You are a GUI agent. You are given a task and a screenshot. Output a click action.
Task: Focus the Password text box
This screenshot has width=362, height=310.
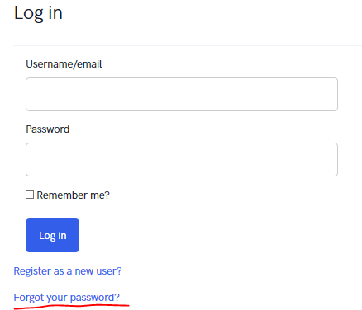coord(182,159)
